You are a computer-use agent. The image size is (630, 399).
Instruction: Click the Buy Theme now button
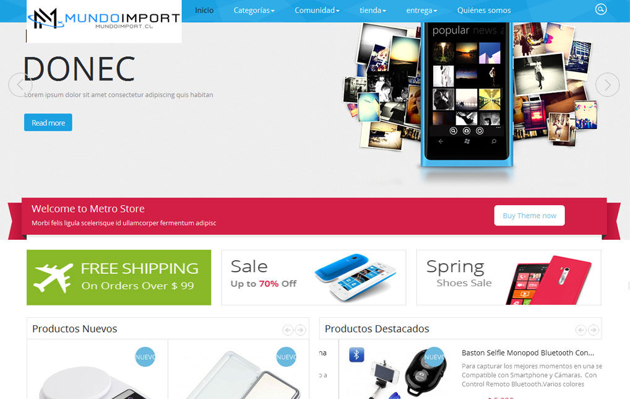point(529,216)
